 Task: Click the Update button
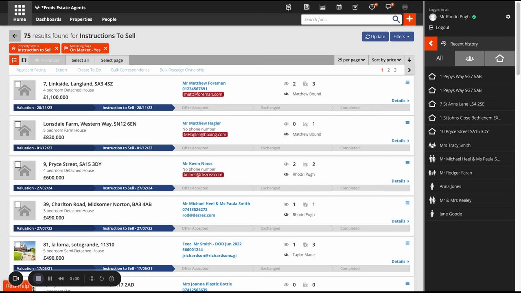pos(375,36)
